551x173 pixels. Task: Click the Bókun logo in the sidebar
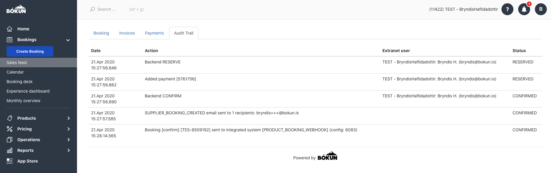pos(16,9)
